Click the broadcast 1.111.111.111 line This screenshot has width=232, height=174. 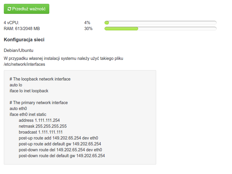point(40,132)
